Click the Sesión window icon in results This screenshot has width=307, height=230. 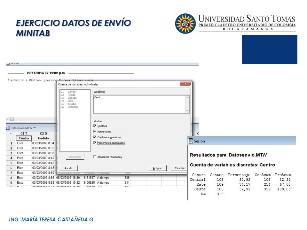[190, 141]
